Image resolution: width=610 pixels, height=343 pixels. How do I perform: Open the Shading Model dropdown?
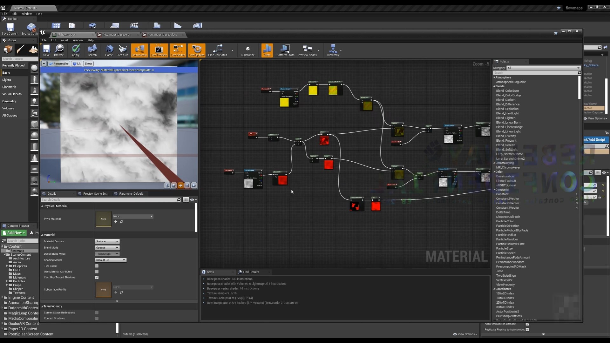click(110, 260)
